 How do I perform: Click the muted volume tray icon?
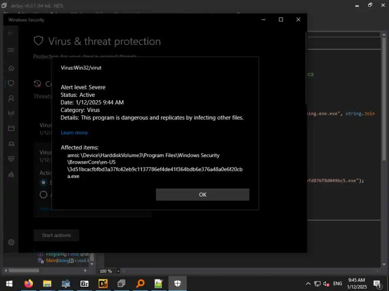(326, 283)
